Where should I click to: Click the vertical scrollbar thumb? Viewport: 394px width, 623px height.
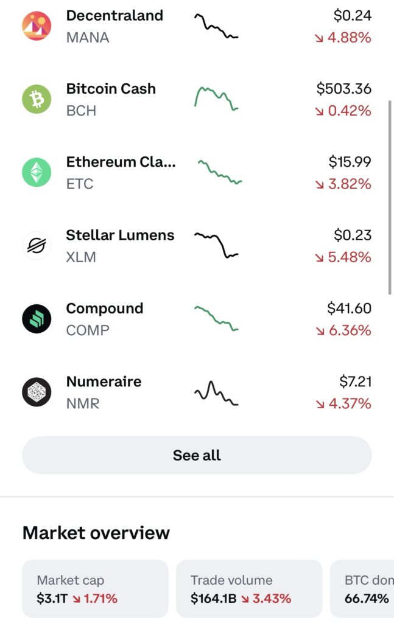coord(390,198)
